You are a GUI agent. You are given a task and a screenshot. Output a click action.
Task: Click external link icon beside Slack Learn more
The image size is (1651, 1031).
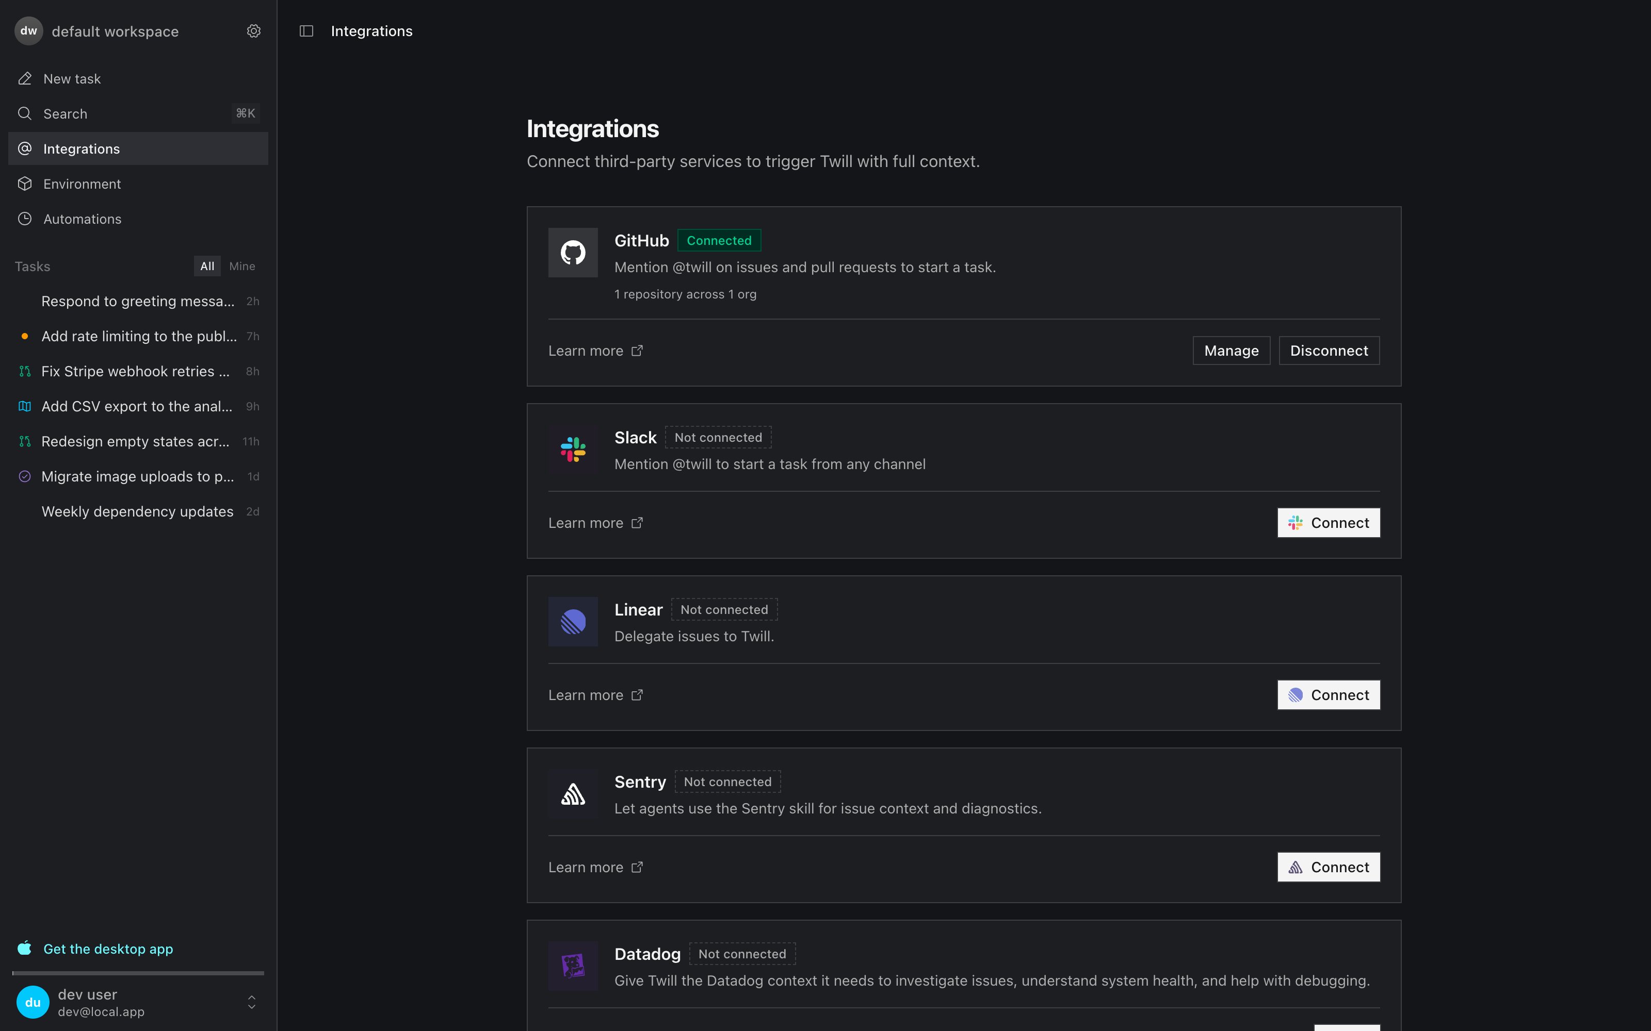tap(637, 523)
